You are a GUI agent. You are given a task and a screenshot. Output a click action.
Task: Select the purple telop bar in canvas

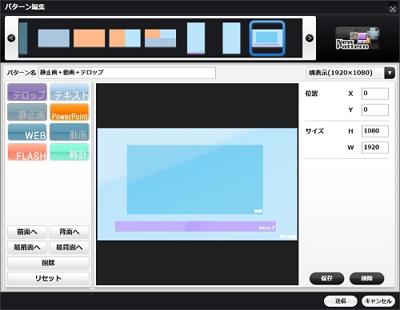point(195,226)
